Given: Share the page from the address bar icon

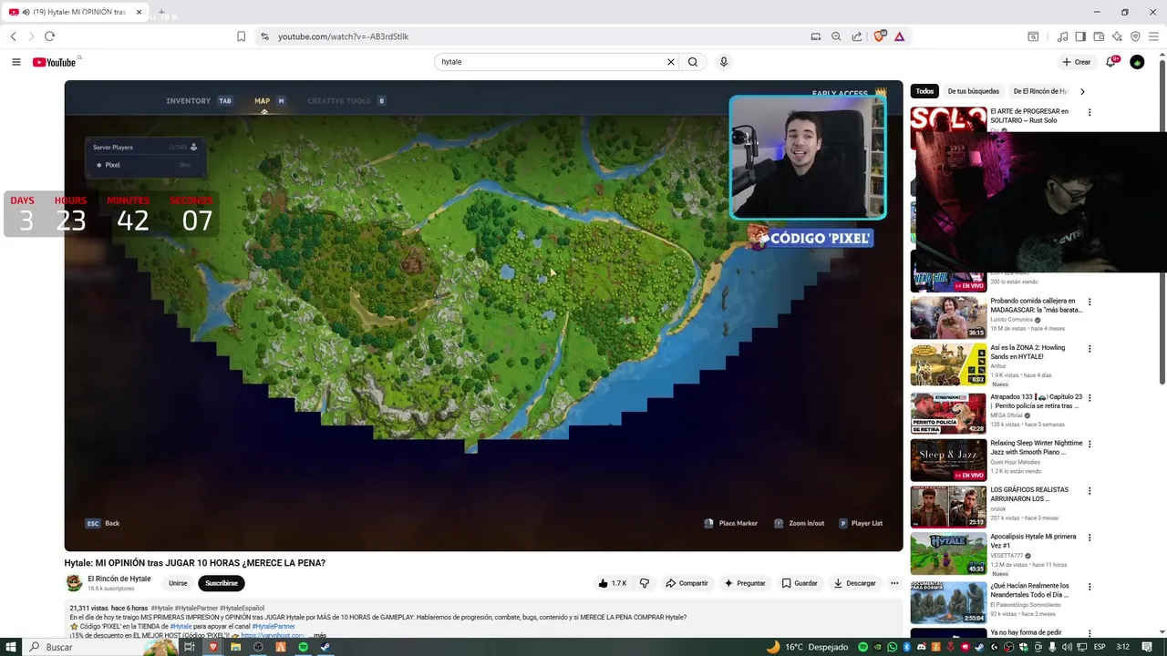Looking at the screenshot, I should [857, 36].
